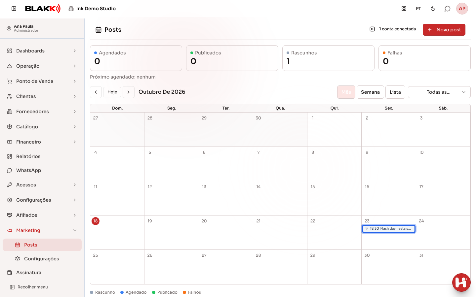Open the apps grid icon in the top bar
476x297 pixels.
click(404, 9)
